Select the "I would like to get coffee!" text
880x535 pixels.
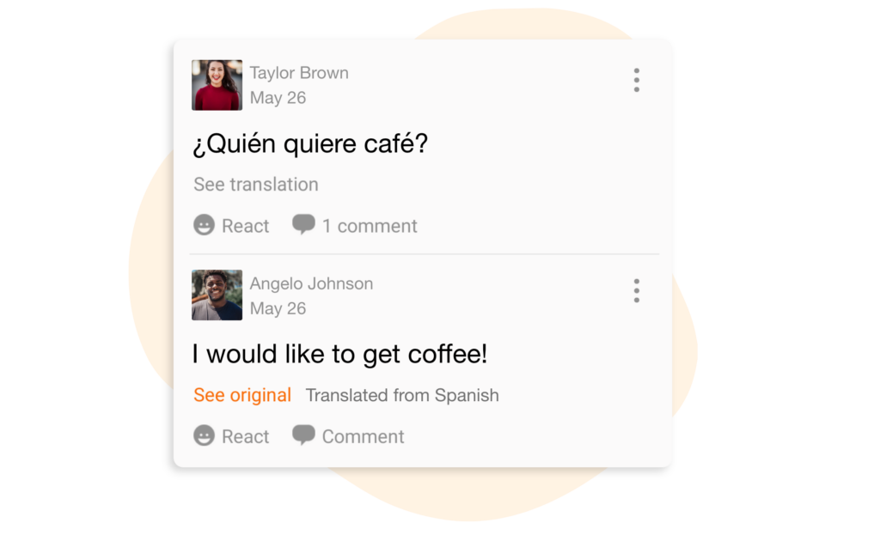tap(339, 354)
